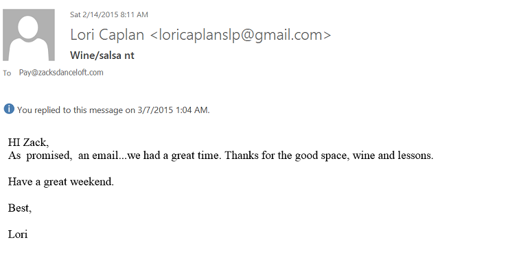Click the loricaplanslp@gmail.com address
The height and width of the screenshot is (270, 508).
click(x=240, y=35)
